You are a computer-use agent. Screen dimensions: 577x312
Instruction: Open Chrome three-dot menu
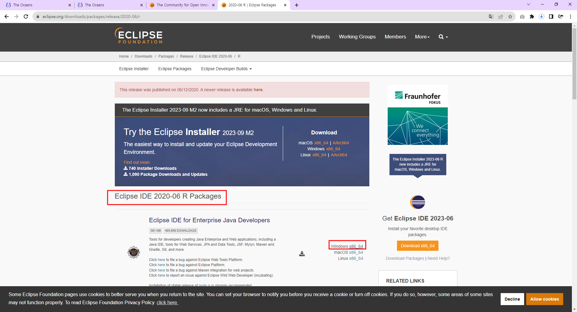point(570,16)
